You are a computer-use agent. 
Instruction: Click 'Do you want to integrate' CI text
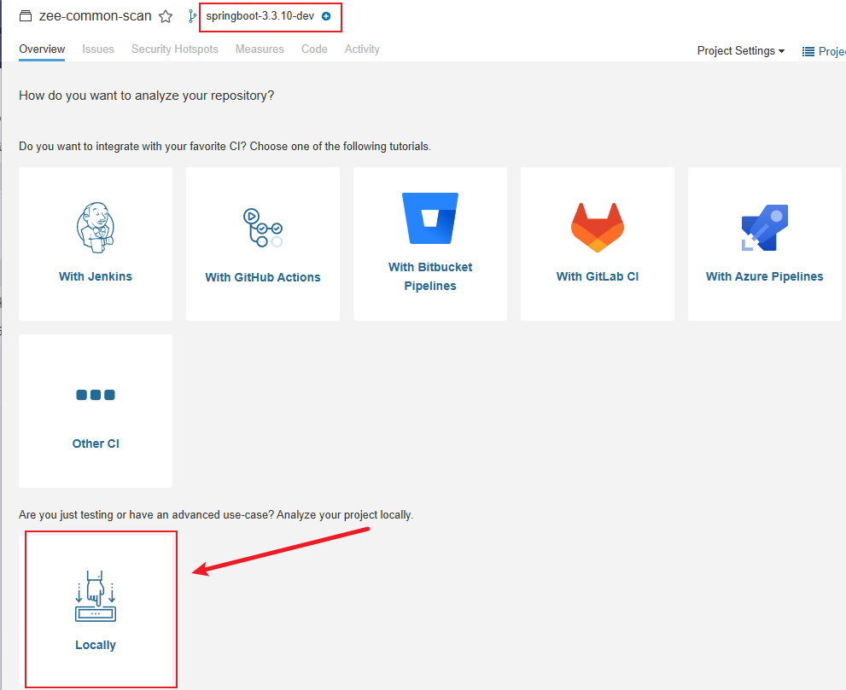click(225, 146)
